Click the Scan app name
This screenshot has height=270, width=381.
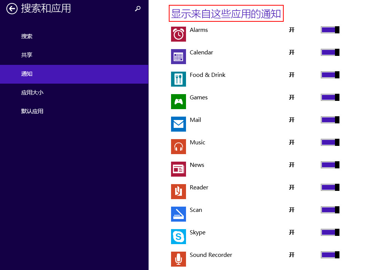[196, 210]
